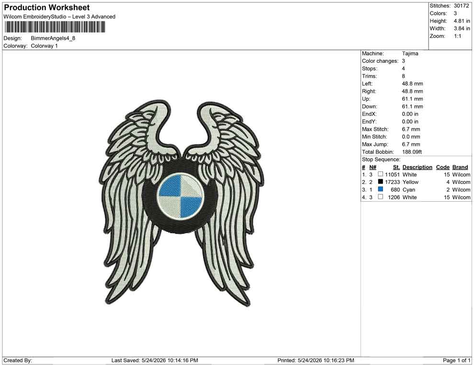The width and height of the screenshot is (474, 365).
Task: Click the 'Created By:' footer label
Action: click(x=18, y=360)
